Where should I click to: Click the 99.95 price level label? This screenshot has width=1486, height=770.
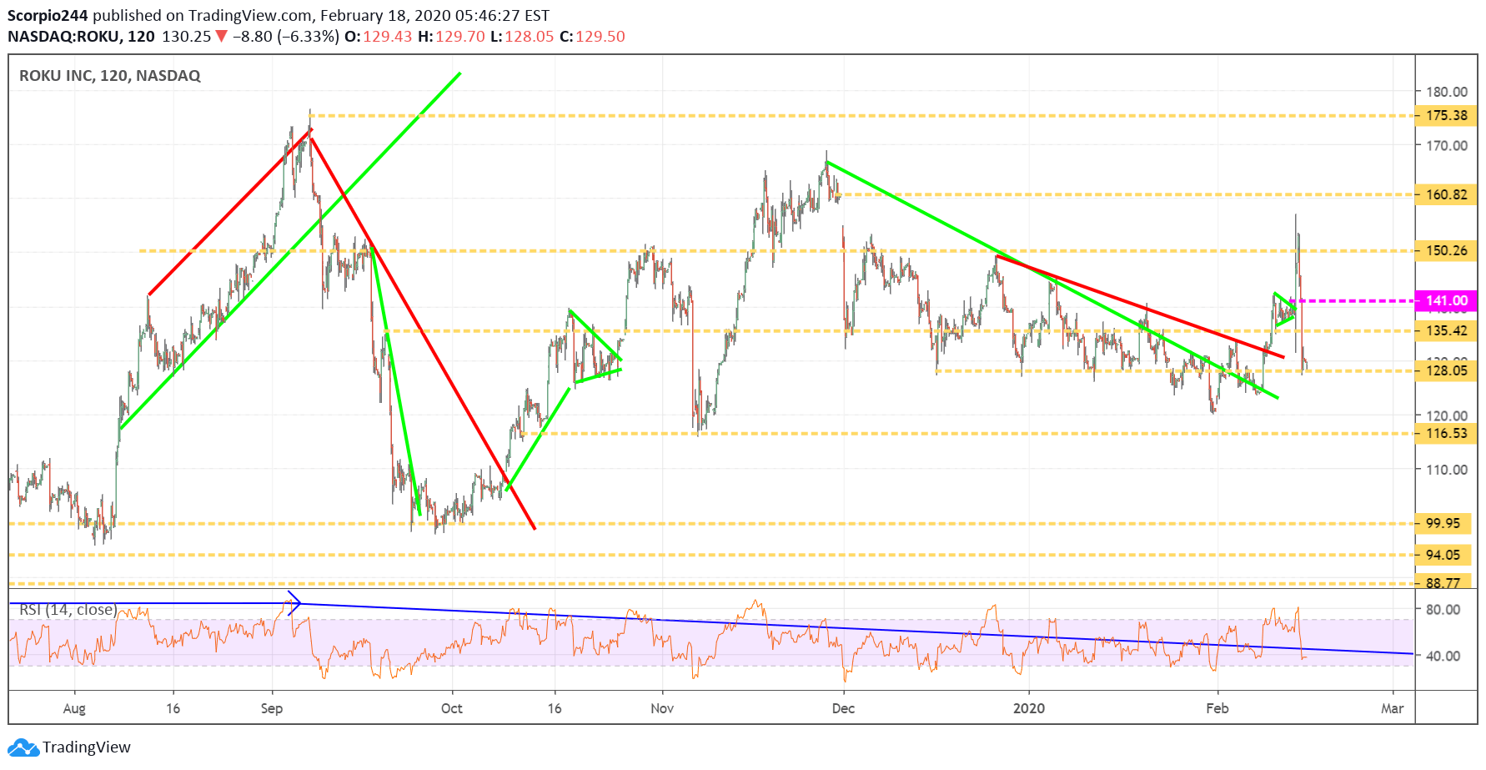click(x=1443, y=523)
